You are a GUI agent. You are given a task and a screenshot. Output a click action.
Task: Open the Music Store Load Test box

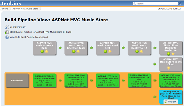[x=108, y=48]
